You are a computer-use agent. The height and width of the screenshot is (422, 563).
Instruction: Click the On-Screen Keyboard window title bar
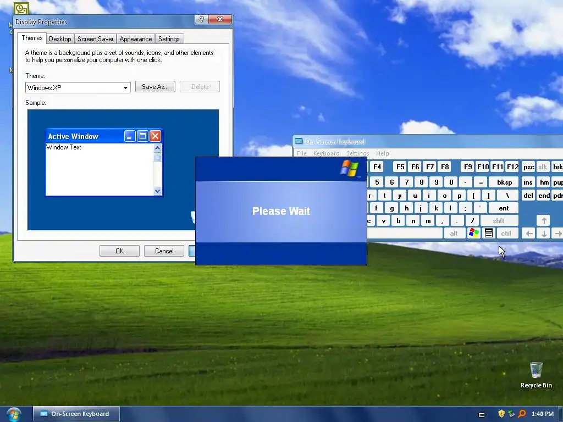428,141
